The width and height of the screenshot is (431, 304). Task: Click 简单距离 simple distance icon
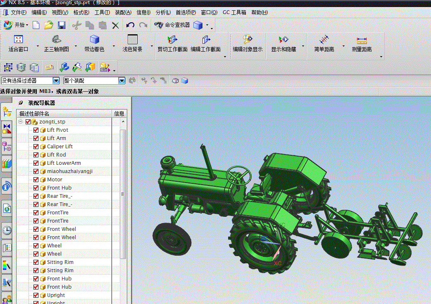coord(324,39)
